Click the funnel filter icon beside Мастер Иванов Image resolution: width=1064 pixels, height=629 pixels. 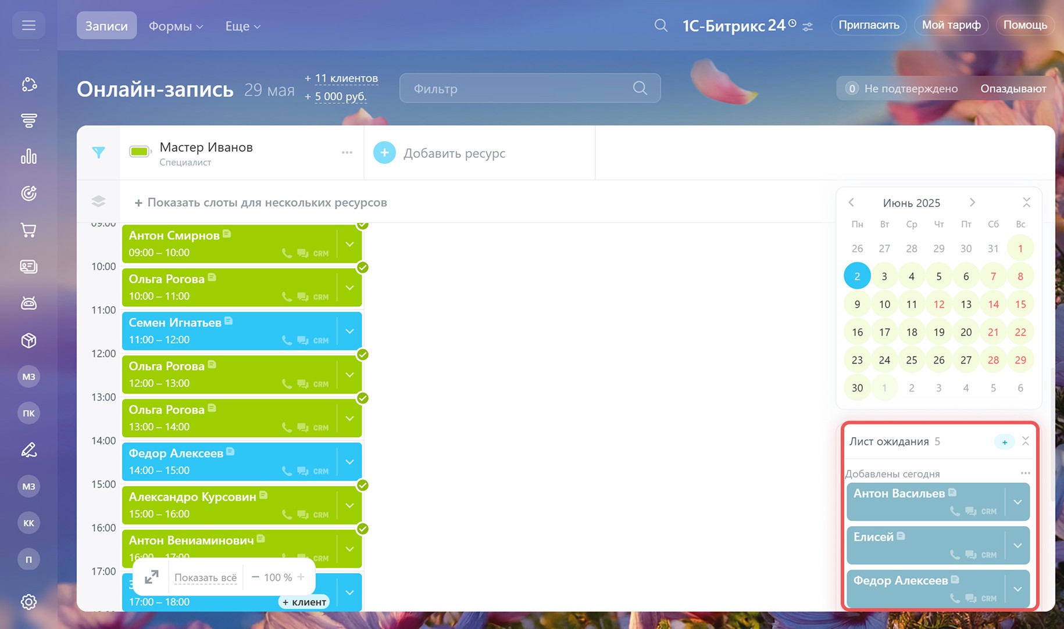click(x=98, y=153)
